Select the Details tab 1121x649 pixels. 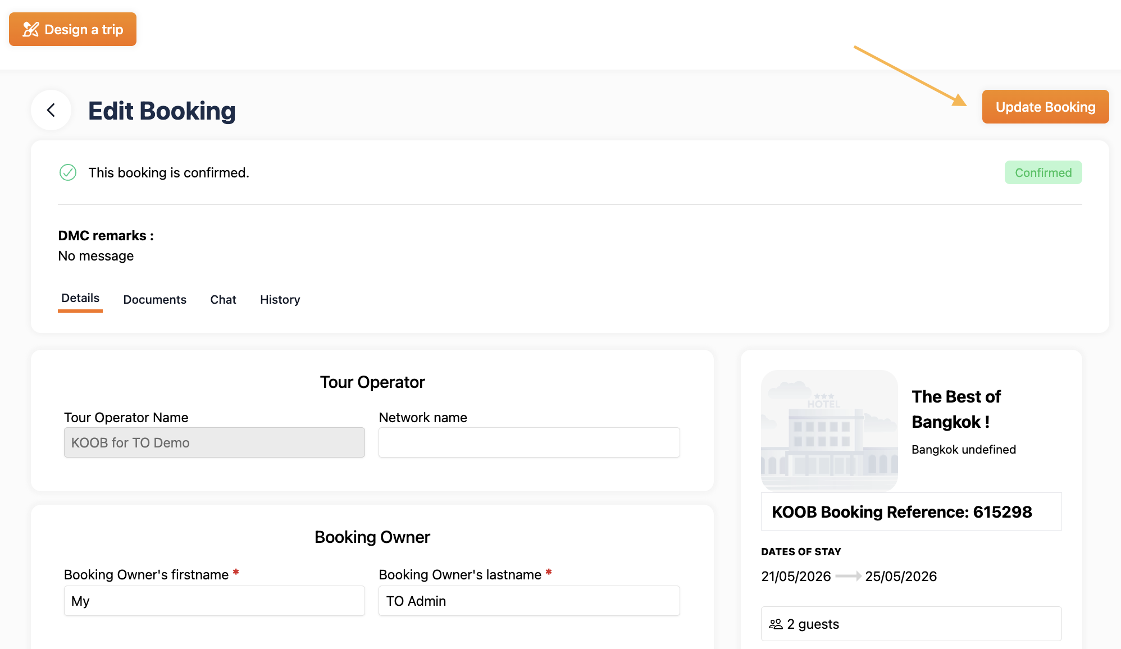[x=80, y=298]
